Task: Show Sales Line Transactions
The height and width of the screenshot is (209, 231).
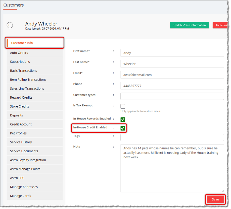Action: [35, 89]
